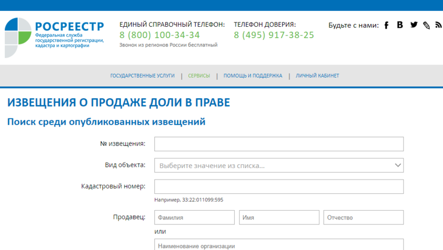The width and height of the screenshot is (443, 250).
Task: Click the 8 (800) 100-34-34 phone number
Action: (160, 35)
